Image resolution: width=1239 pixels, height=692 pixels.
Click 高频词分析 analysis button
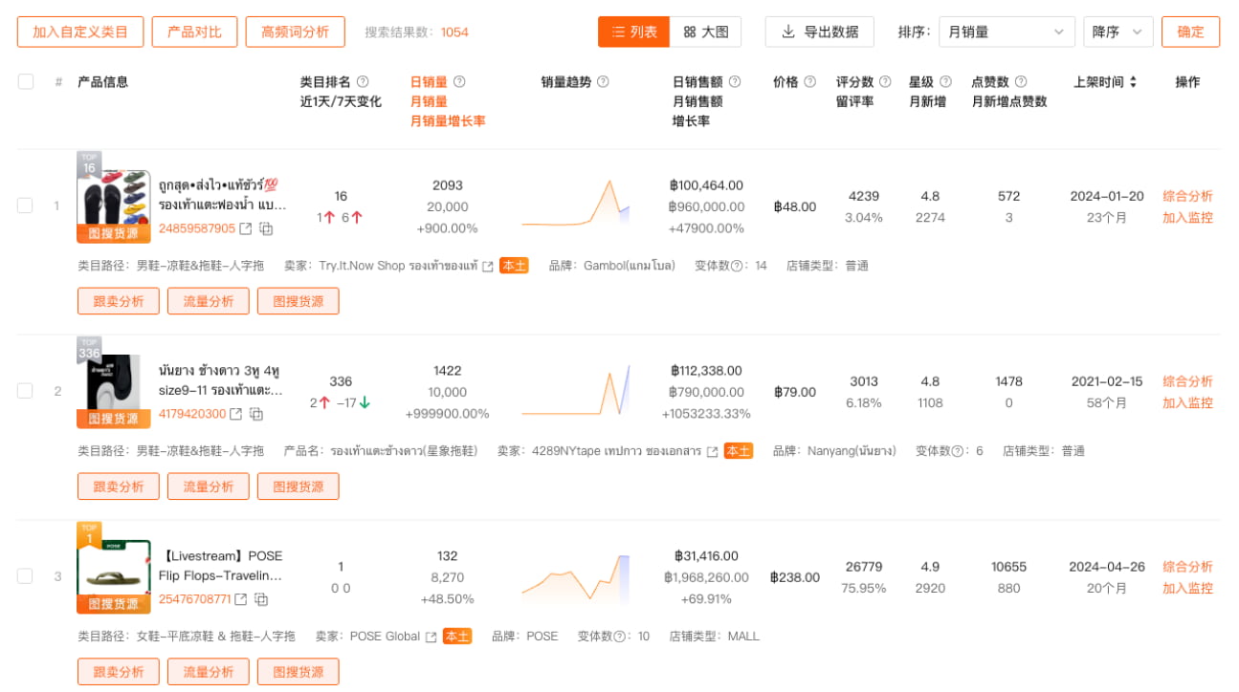[x=295, y=32]
